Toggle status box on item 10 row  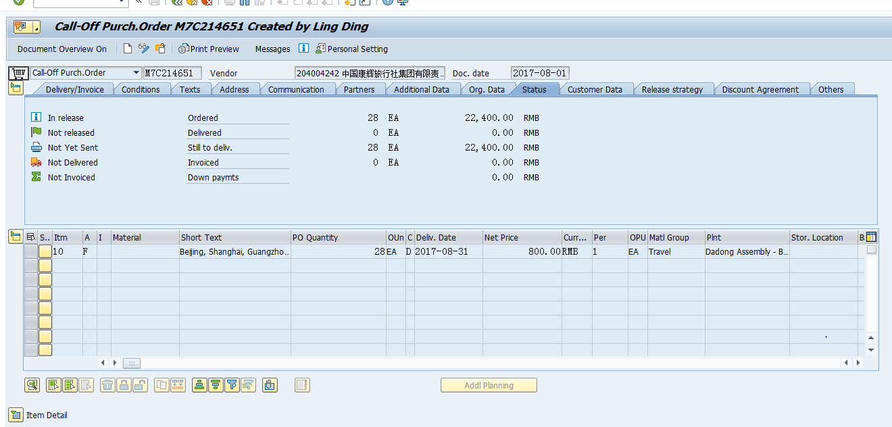[x=45, y=251]
